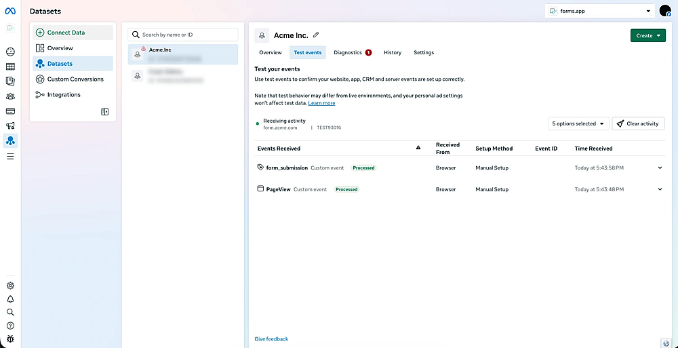Open the Diagnostics tab

353,52
